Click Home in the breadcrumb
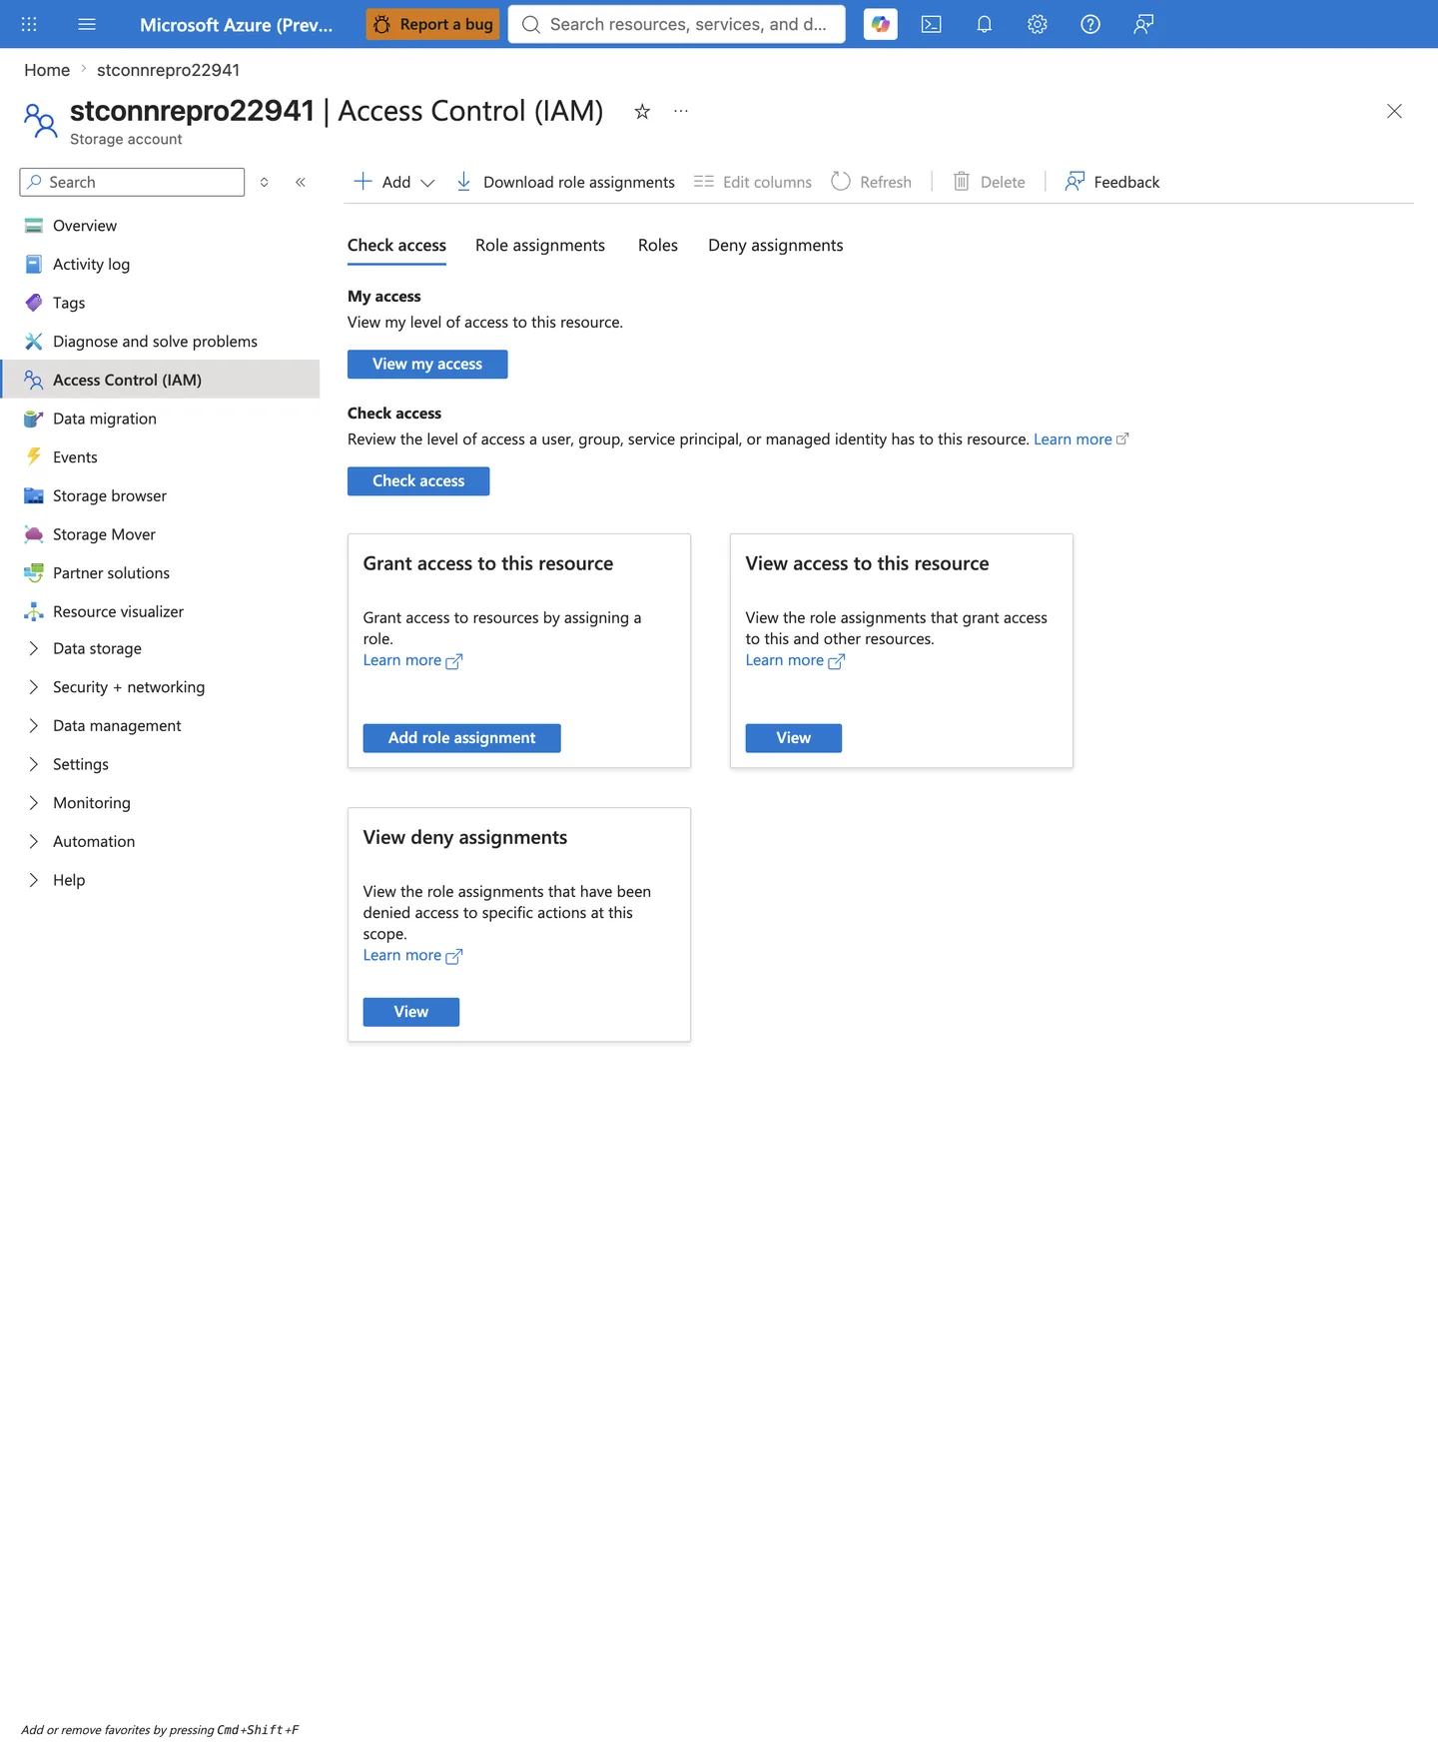 (47, 70)
